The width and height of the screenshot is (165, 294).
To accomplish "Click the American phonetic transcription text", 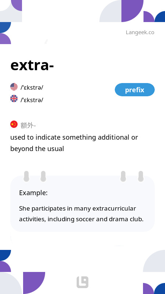I will click(x=32, y=87).
